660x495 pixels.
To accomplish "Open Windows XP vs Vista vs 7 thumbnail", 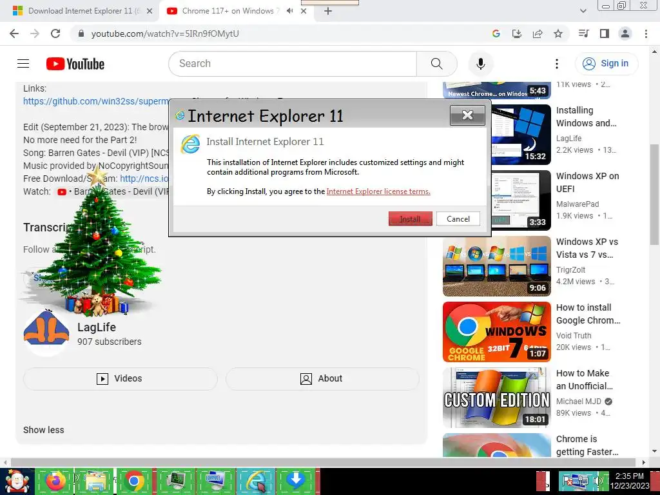I will [x=497, y=266].
